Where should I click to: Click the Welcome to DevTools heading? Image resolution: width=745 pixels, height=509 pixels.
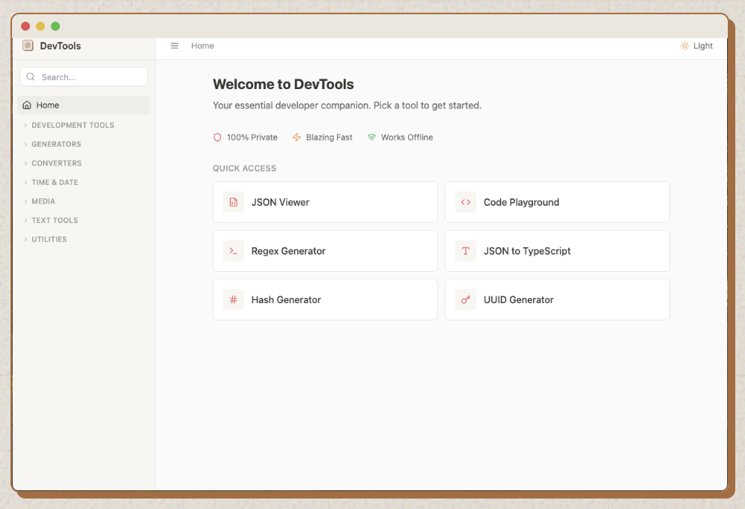pyautogui.click(x=283, y=84)
